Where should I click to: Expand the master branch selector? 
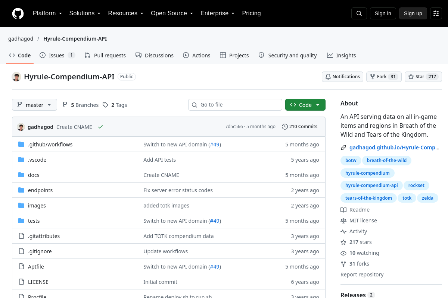tap(34, 105)
